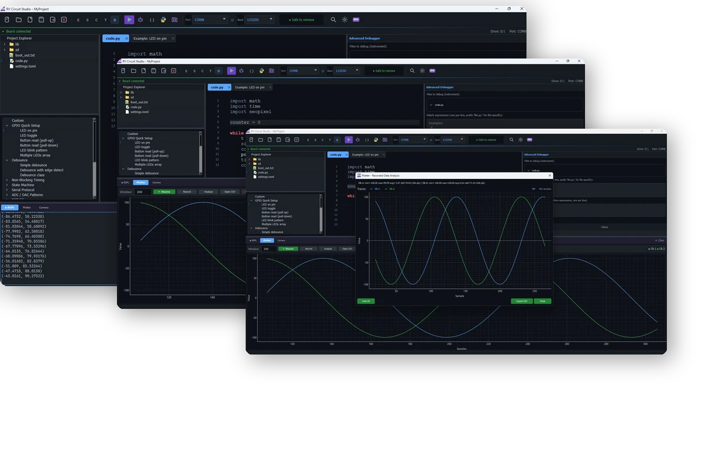Click Auto Fit in Plotter dialog

click(366, 301)
